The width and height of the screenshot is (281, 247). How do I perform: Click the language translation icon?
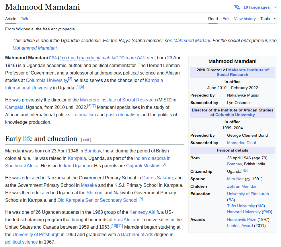237,7
